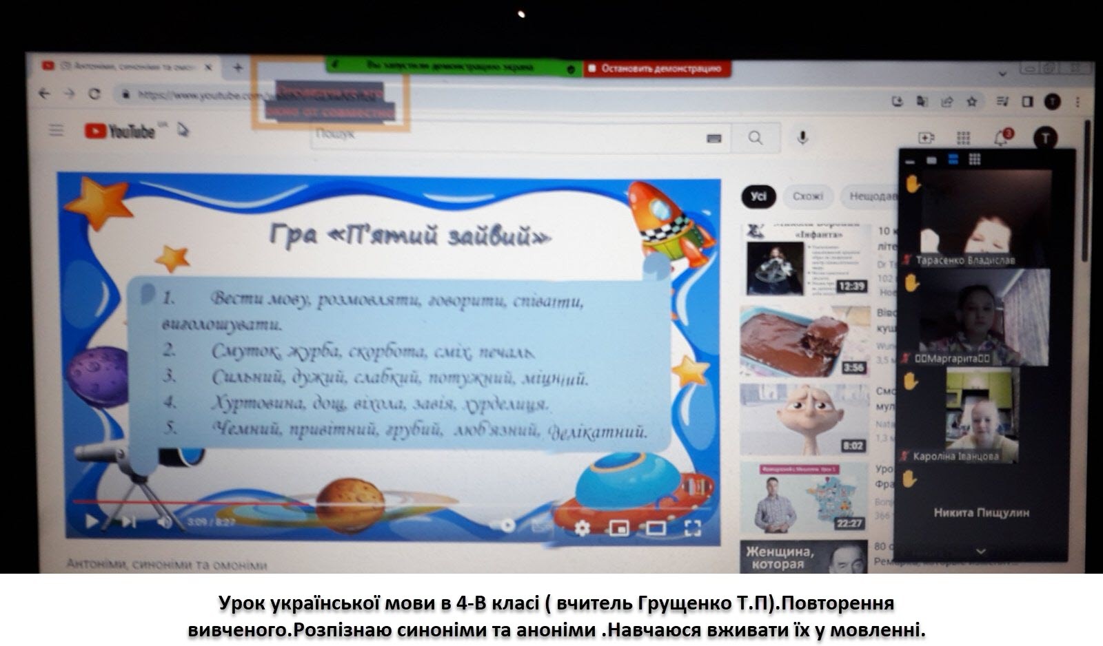This screenshot has width=1103, height=646.
Task: Click the magnifier search button
Action: click(756, 138)
